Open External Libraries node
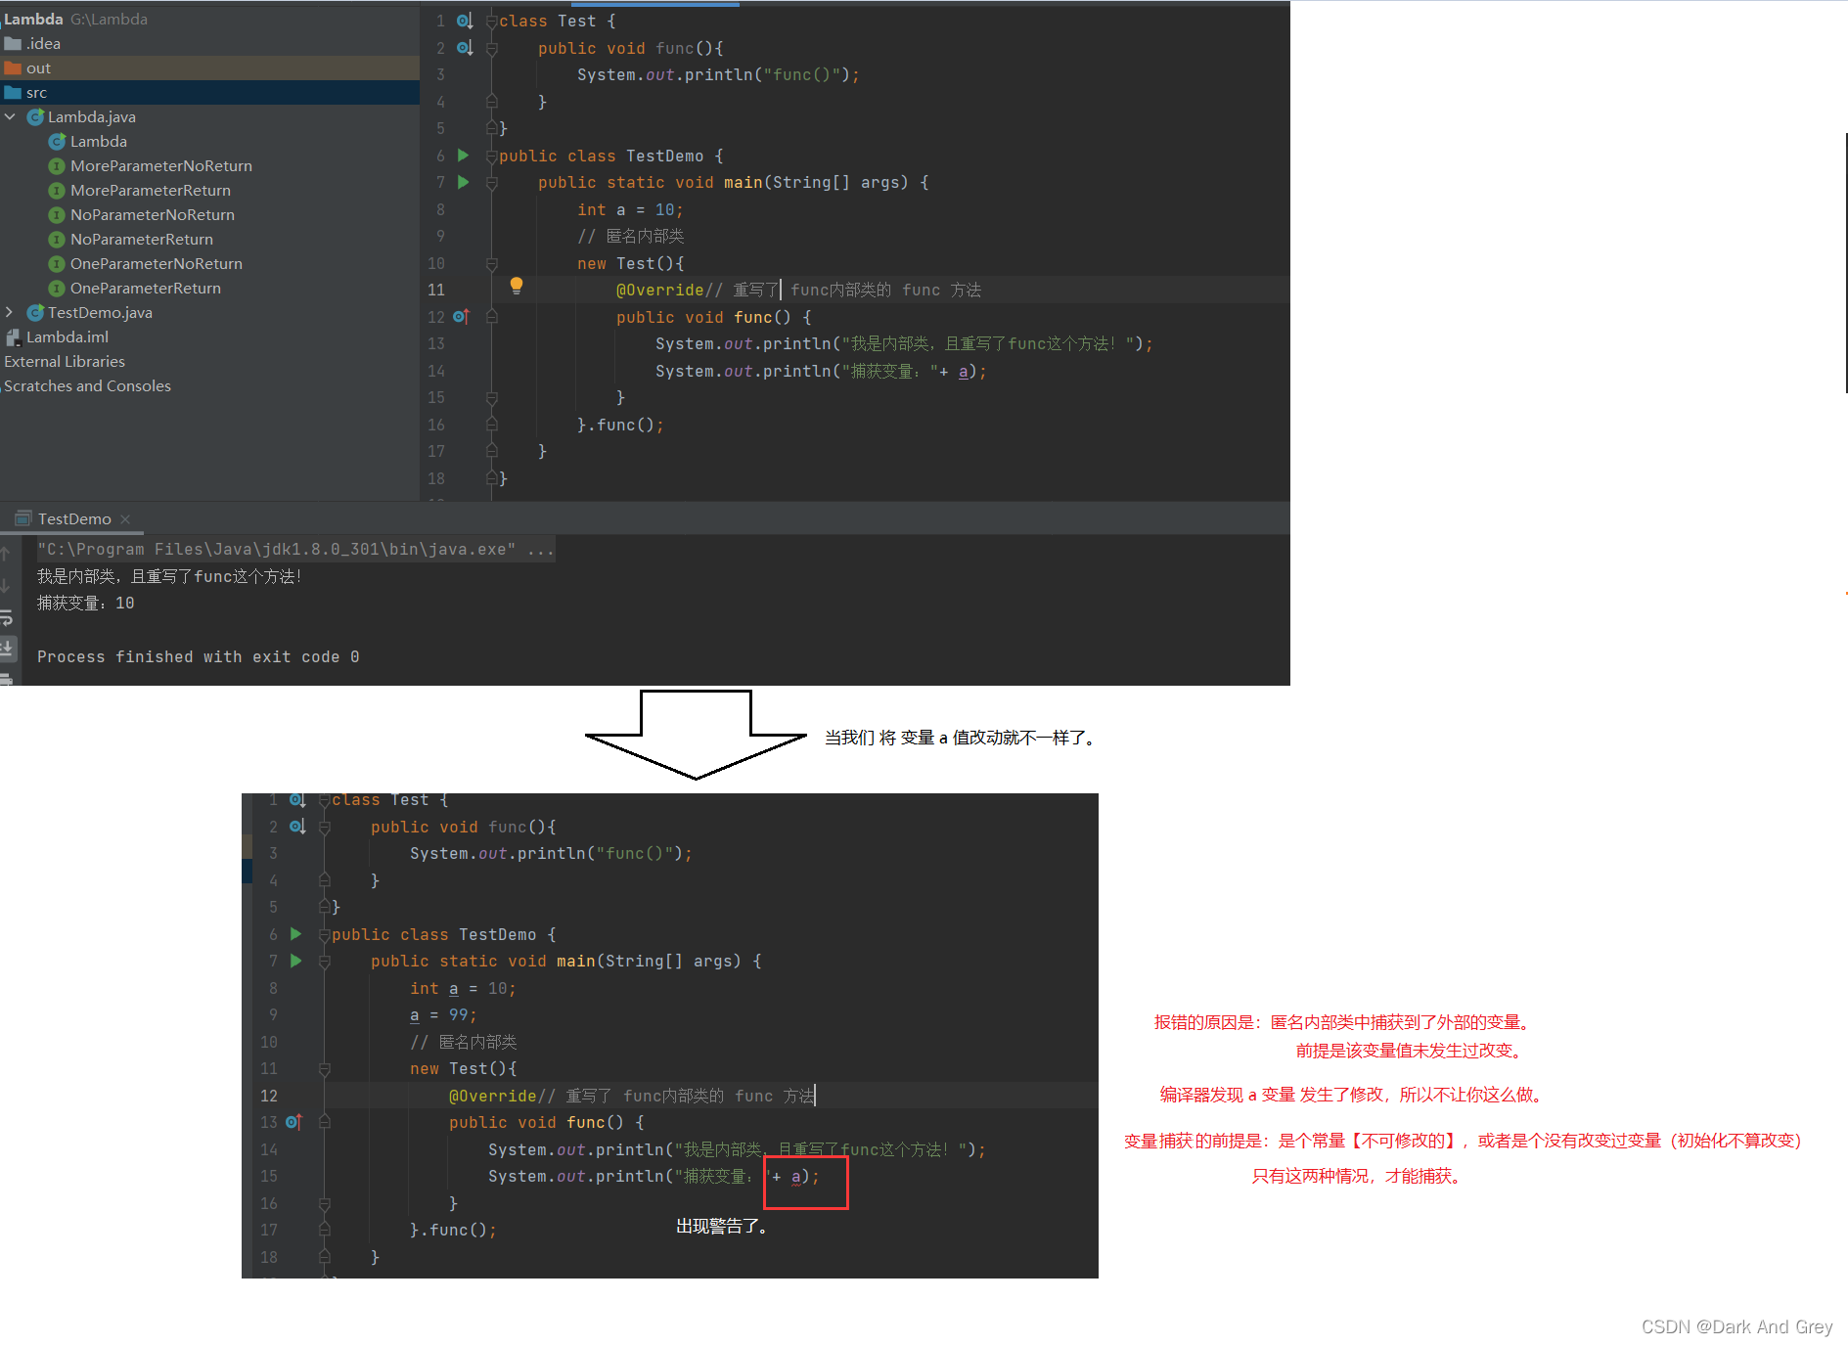1848x1346 pixels. pyautogui.click(x=65, y=361)
